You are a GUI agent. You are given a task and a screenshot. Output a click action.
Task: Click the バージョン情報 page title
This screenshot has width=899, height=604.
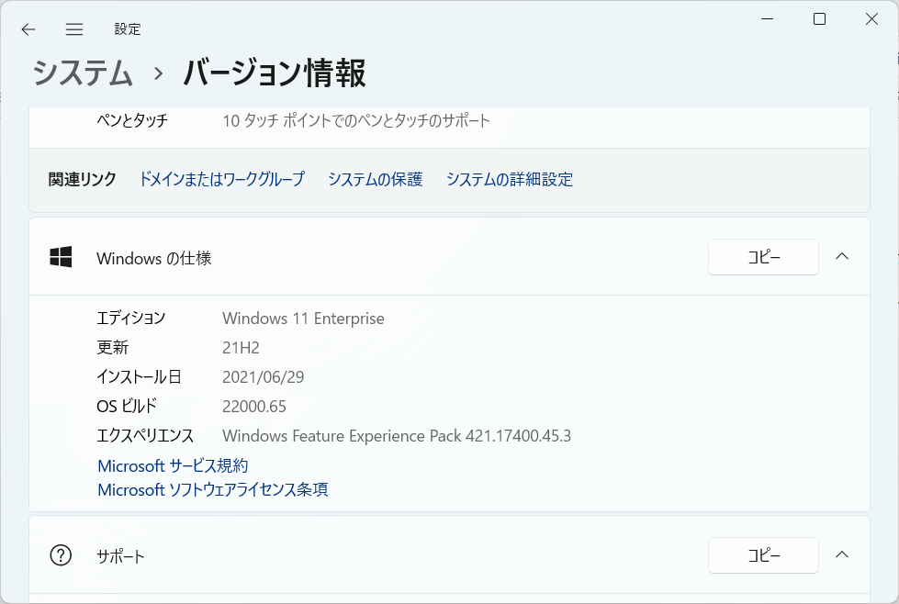274,73
